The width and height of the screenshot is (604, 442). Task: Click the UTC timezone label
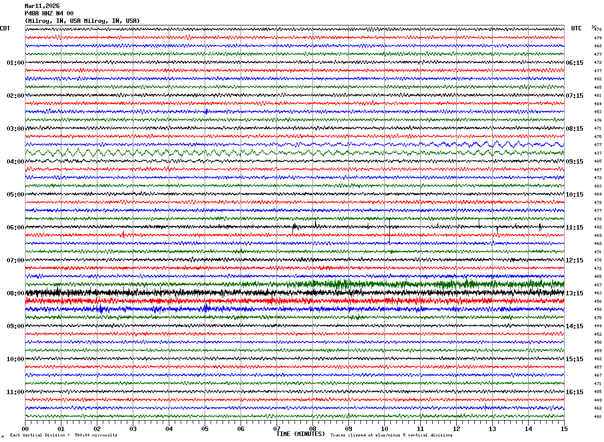point(577,28)
